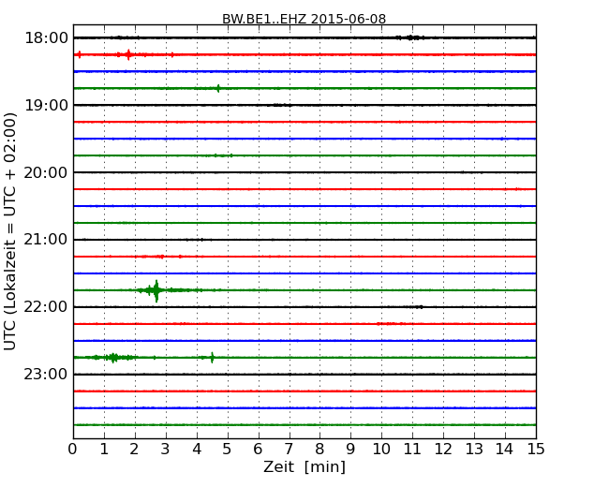The height and width of the screenshot is (487, 609).
Task: Click the green blips near minute 5 on the 19:45 trace
Action: 223,155
